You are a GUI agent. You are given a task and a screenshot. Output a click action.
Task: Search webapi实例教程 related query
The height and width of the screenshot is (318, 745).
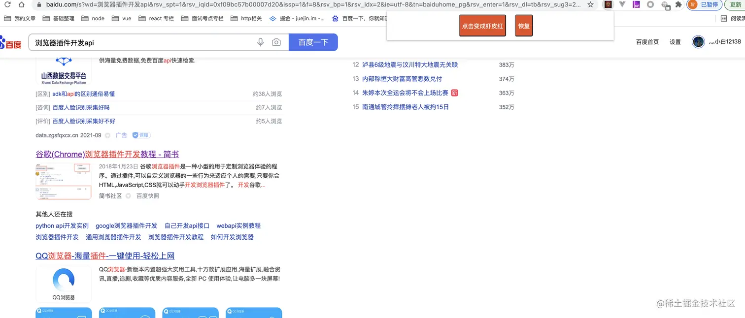pos(238,225)
